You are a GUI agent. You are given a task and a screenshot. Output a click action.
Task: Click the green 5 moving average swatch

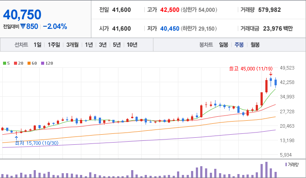tap(4, 63)
